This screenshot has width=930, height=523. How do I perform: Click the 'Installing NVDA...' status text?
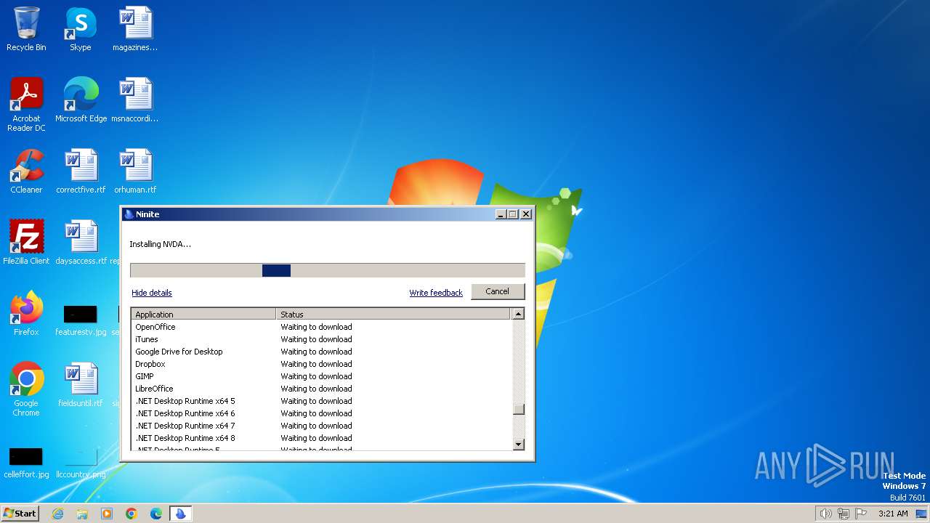[160, 244]
